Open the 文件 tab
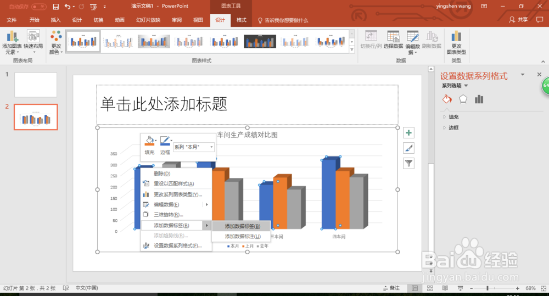Screen dimensions: 549x296 [x=12, y=20]
